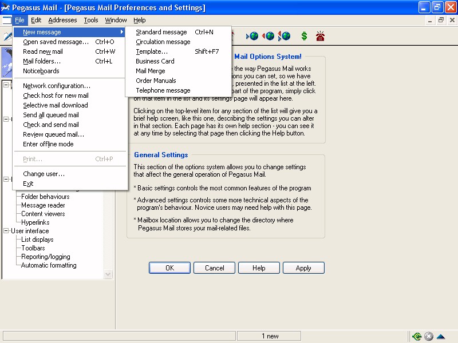The image size is (458, 343).
Task: Click the blue-arrow globe send mail icon
Action: point(252,36)
